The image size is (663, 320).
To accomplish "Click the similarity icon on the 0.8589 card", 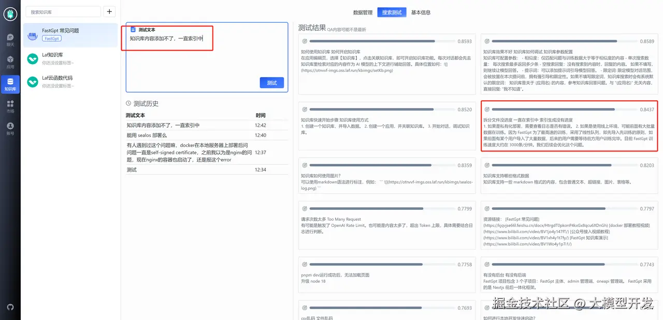I will 486,41.
